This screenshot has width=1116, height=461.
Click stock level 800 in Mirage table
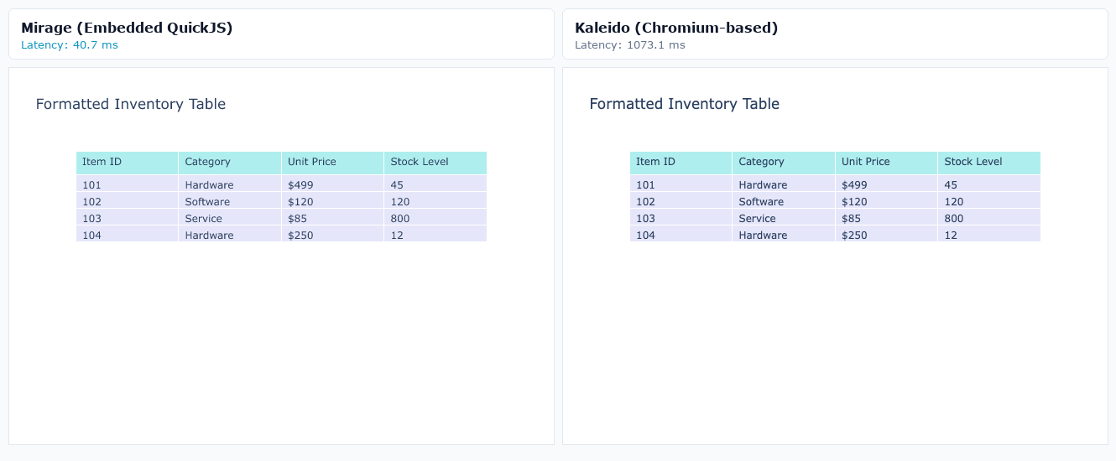pos(435,217)
